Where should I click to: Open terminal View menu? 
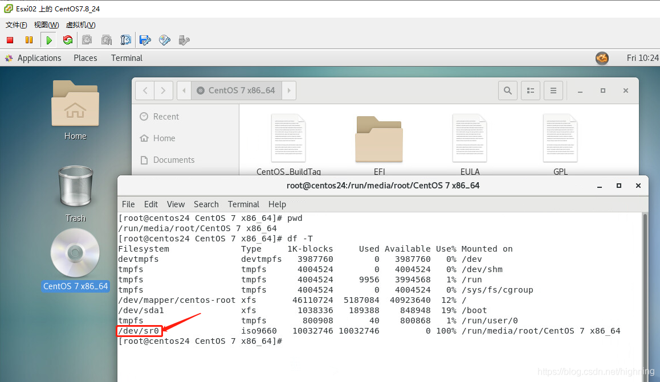click(176, 204)
